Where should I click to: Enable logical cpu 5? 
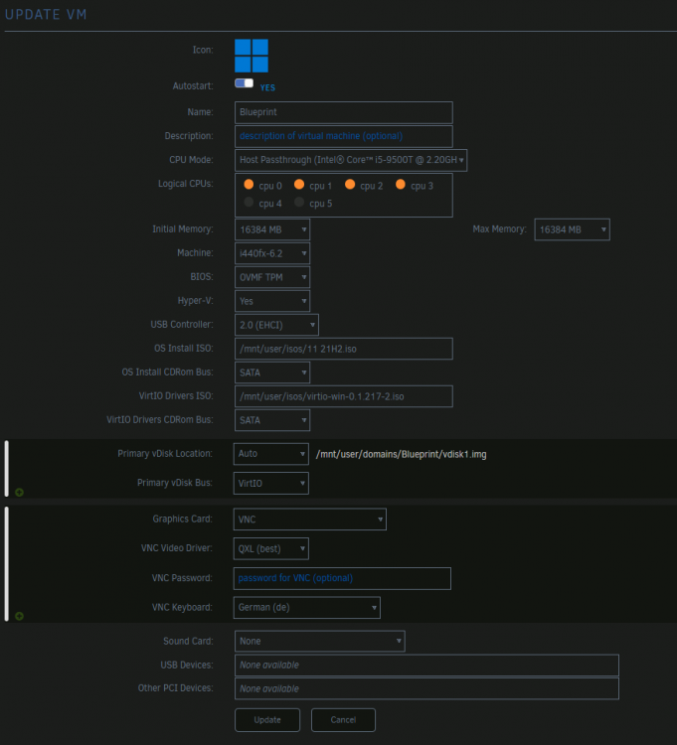(x=299, y=202)
